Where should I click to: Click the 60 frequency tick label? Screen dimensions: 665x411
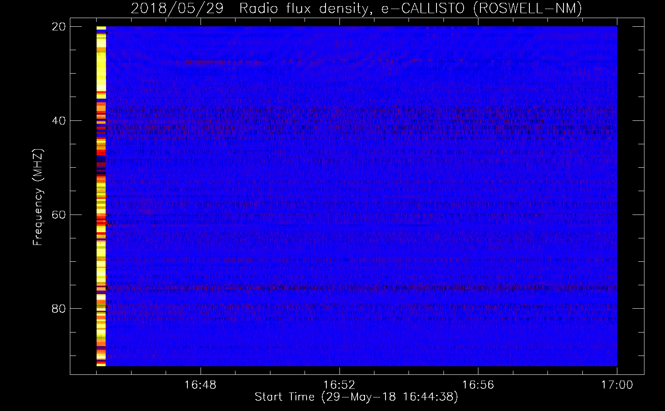(59, 215)
